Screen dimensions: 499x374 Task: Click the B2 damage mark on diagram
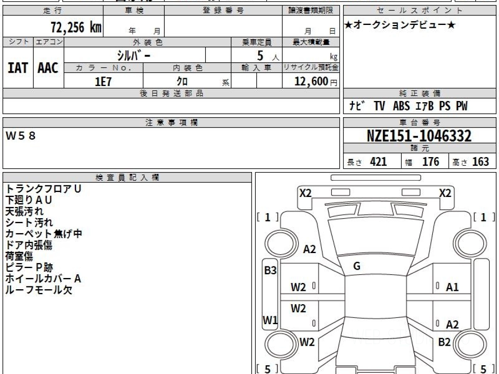(x=445, y=342)
